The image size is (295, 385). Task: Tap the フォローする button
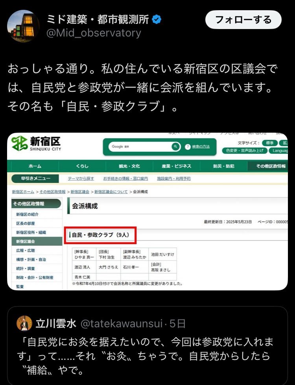pos(243,20)
